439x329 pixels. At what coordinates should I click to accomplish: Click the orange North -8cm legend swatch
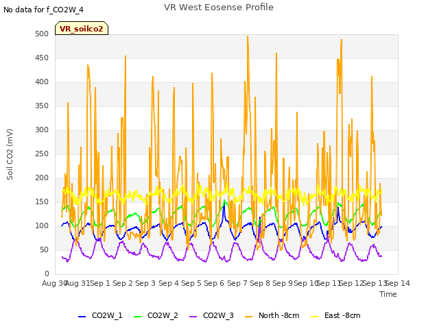point(248,317)
